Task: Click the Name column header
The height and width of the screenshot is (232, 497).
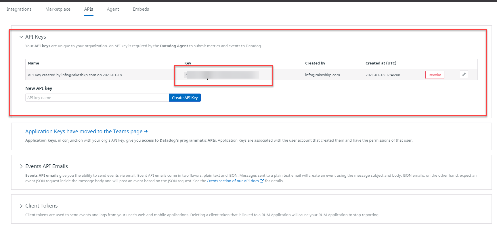Action: coord(33,63)
